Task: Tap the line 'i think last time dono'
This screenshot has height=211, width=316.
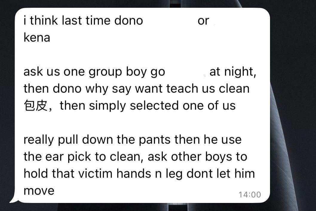Action: pos(83,21)
